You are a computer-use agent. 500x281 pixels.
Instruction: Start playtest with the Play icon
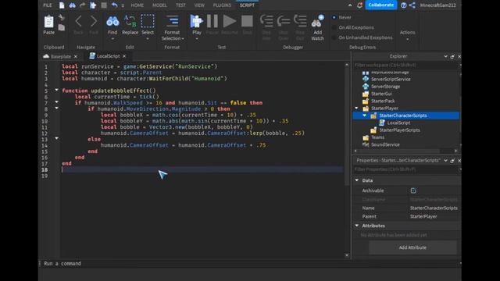[196, 21]
